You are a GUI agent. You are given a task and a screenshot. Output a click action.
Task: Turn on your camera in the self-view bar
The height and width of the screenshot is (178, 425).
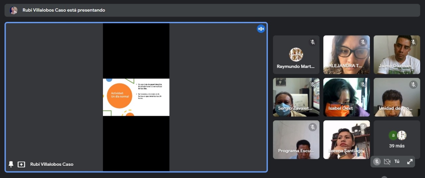[x=387, y=161]
